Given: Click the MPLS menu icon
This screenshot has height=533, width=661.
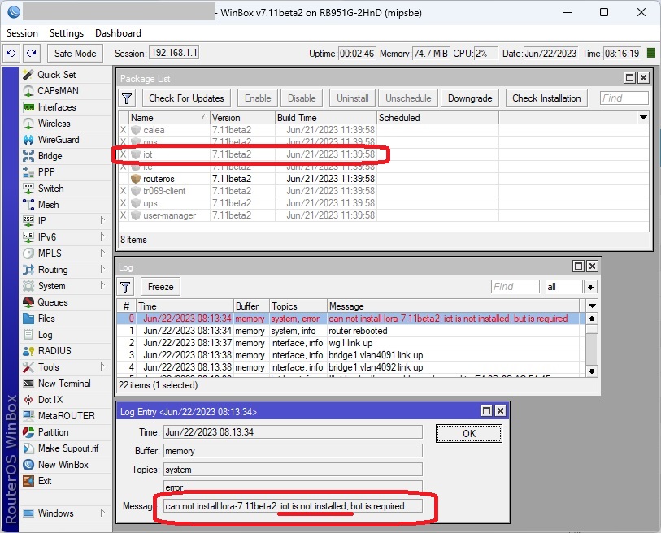Looking at the screenshot, I should [x=28, y=253].
